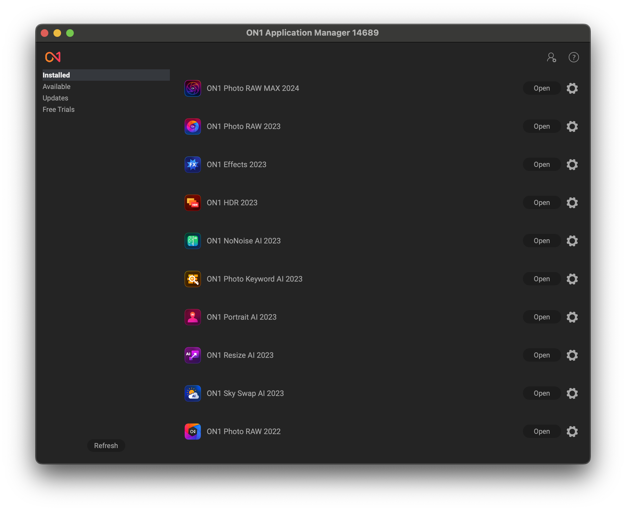Image resolution: width=626 pixels, height=511 pixels.
Task: Click the 'ON1 Resize AI 2023' label
Action: click(x=240, y=355)
